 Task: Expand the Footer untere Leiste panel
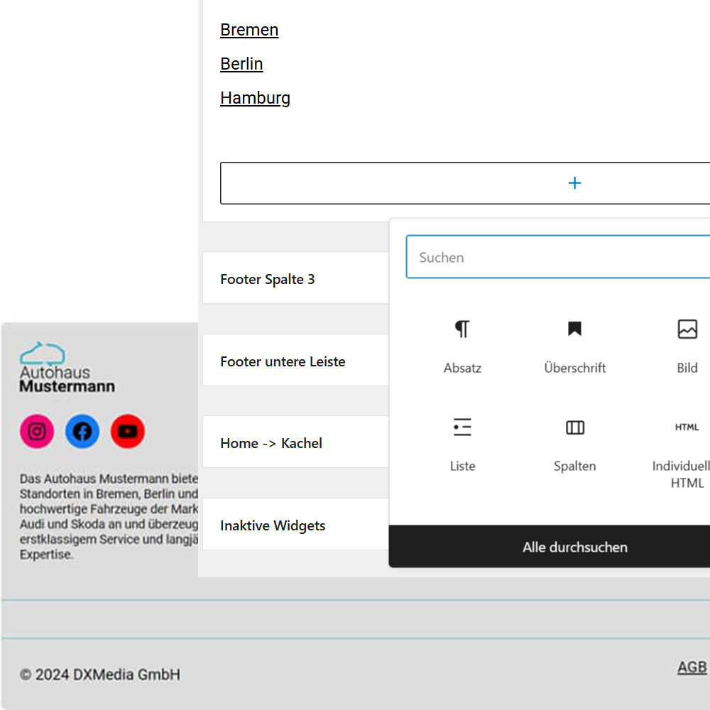295,361
